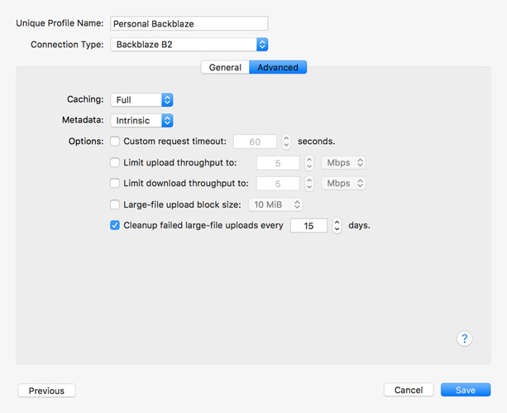Open the Caching dropdown
The height and width of the screenshot is (413, 507).
pyautogui.click(x=141, y=99)
